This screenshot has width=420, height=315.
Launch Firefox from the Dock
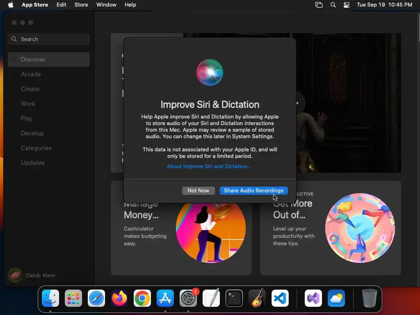click(x=119, y=298)
